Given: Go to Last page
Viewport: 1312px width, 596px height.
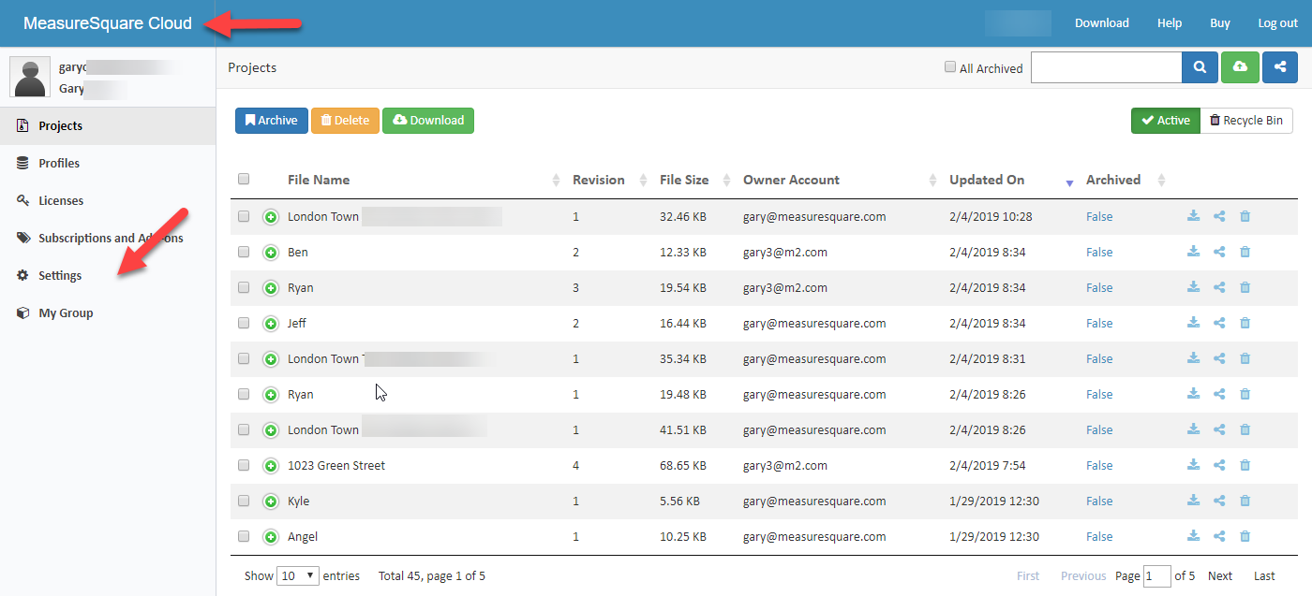Looking at the screenshot, I should point(1265,576).
